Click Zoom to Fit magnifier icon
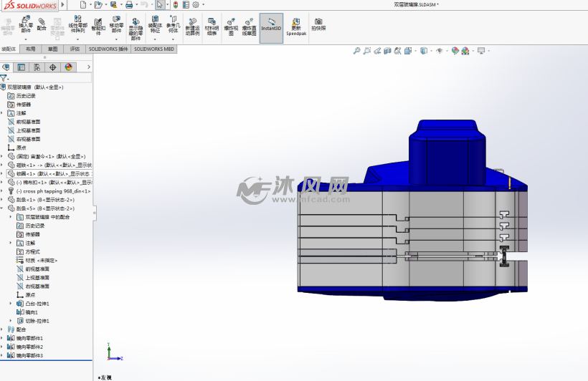Screen dimensions: 588x381 click(356, 51)
